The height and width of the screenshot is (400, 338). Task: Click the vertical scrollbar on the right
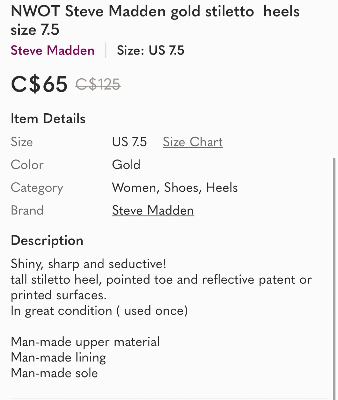[x=334, y=278]
